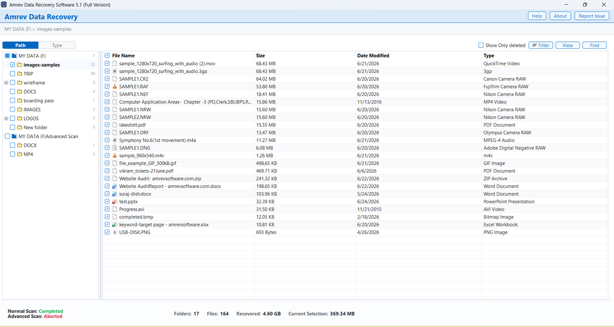This screenshot has height=327, width=614.
Task: Toggle the select-all checkbox in File Name header
Action: pyautogui.click(x=107, y=56)
